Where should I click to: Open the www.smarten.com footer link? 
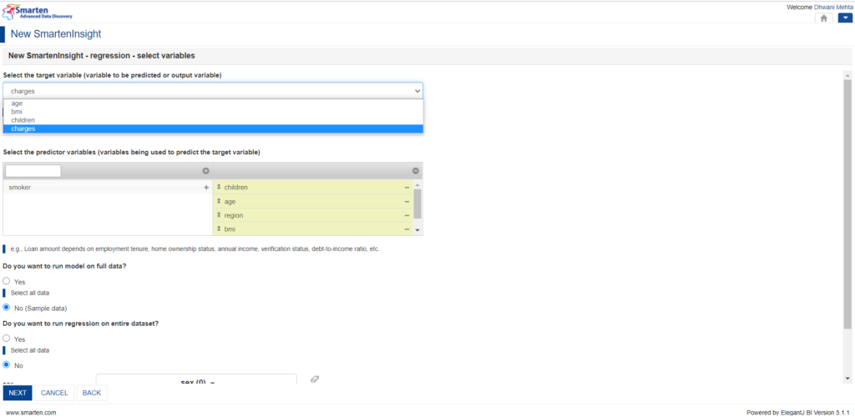[x=31, y=413]
